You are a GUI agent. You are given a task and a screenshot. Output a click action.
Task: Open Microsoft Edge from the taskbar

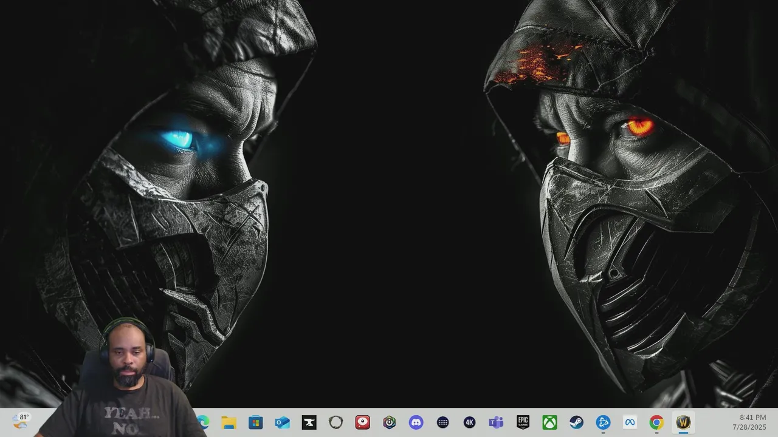pos(203,422)
